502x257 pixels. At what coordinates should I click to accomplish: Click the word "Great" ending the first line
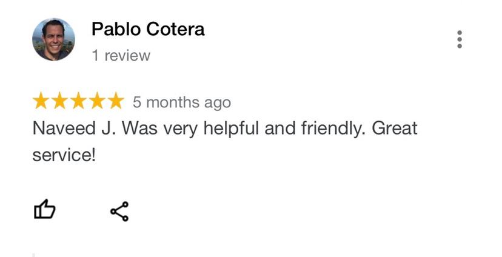click(395, 129)
